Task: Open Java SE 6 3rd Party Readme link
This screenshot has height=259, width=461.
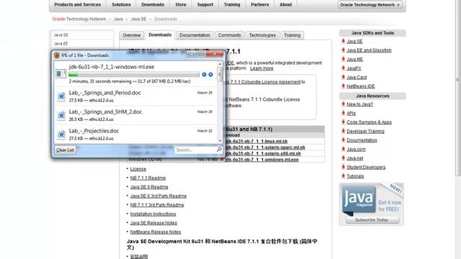Action: click(158, 196)
